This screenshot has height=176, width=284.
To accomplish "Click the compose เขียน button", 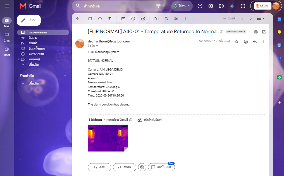I will point(29,20).
